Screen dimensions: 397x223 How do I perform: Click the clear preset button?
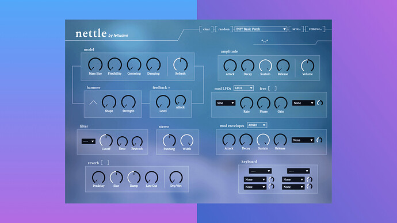pyautogui.click(x=207, y=29)
